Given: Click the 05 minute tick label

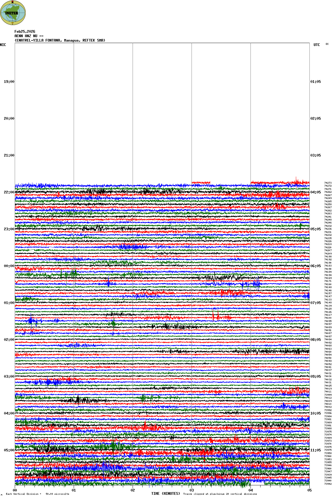Looking at the screenshot, I should [309, 490].
